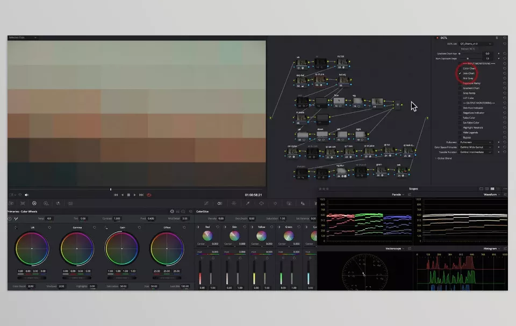Click the Lift color wheel center
This screenshot has width=516, height=326.
tap(32, 248)
